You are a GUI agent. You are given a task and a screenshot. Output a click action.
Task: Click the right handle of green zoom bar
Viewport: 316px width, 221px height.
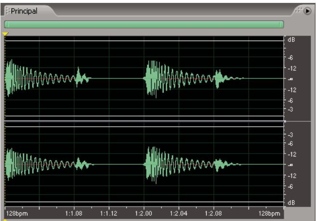[x=281, y=25]
